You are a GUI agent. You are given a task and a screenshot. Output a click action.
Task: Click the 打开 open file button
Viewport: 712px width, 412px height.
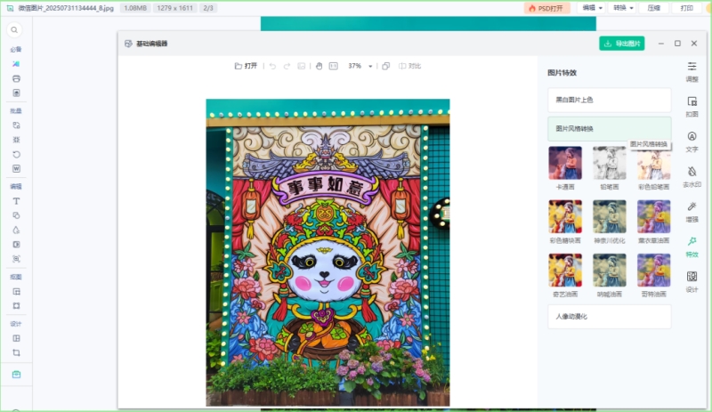(247, 66)
